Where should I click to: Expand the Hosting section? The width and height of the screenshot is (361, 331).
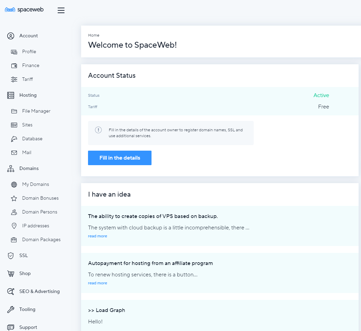(28, 95)
